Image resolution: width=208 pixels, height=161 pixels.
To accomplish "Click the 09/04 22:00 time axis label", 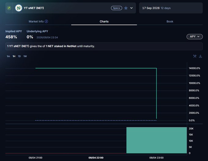I will coord(96,158).
